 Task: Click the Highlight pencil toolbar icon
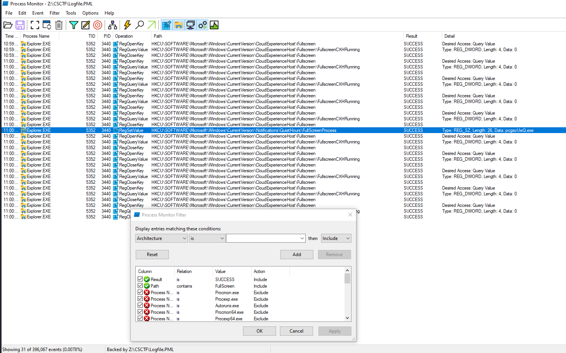point(85,25)
